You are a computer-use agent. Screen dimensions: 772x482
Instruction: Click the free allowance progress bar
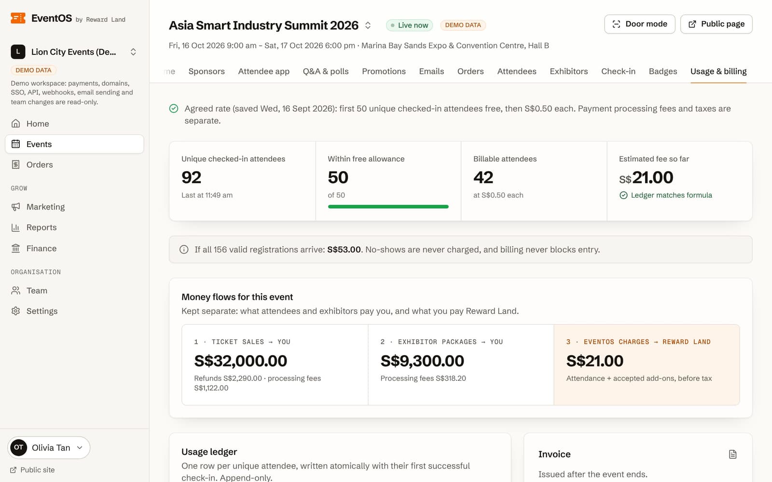click(x=388, y=207)
